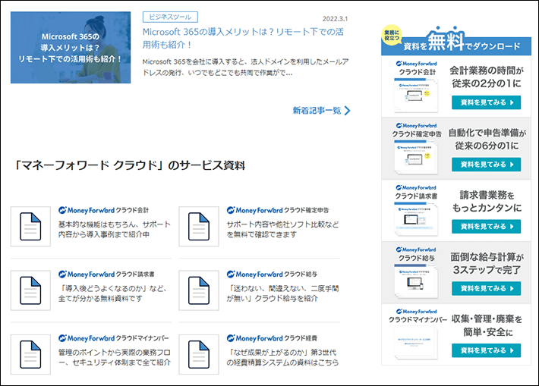The height and width of the screenshot is (386, 539).
Task: Open the Money Forward クラウド確定申告 logo in service list
Action: pos(278,210)
